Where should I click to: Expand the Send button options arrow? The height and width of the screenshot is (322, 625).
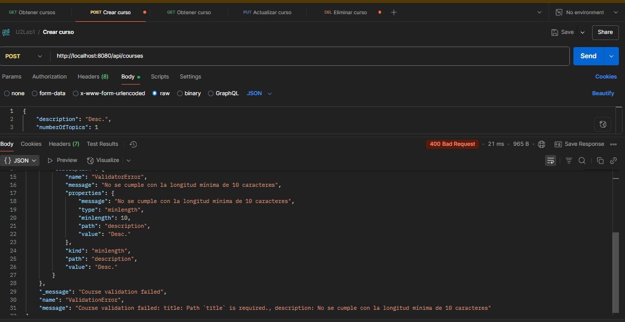click(x=611, y=56)
